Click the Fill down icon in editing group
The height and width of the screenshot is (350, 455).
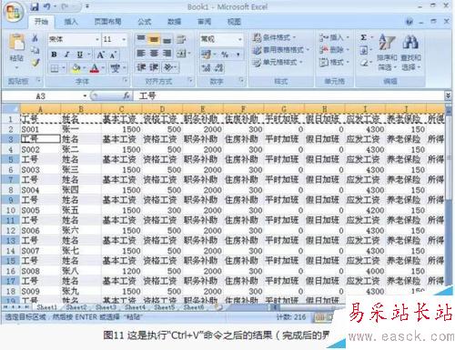pyautogui.click(x=364, y=50)
